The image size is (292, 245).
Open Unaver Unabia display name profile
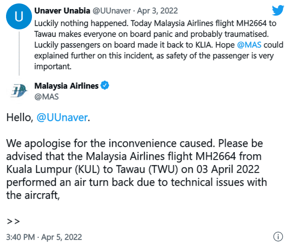[x=62, y=11]
